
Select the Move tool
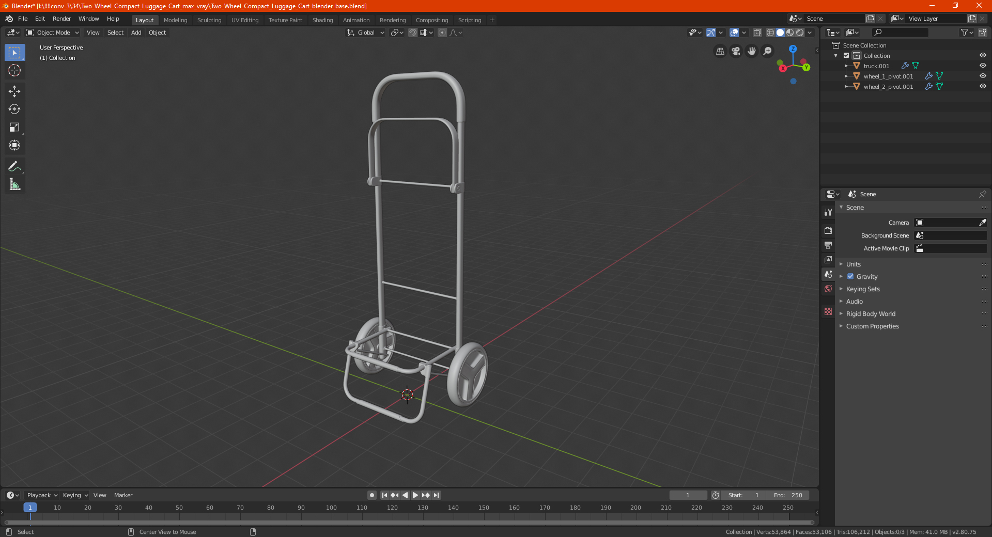[14, 91]
